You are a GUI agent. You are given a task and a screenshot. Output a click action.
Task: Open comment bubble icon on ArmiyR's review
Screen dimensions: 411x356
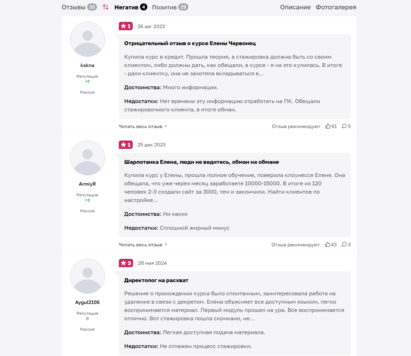pyautogui.click(x=344, y=244)
